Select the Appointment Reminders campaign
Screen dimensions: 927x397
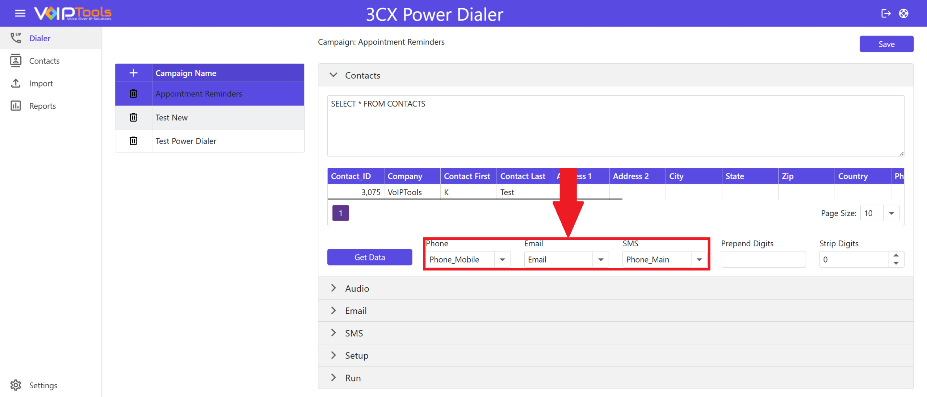tap(228, 94)
